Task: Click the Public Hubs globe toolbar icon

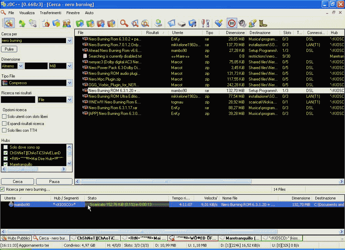Action: pyautogui.click(x=9, y=23)
